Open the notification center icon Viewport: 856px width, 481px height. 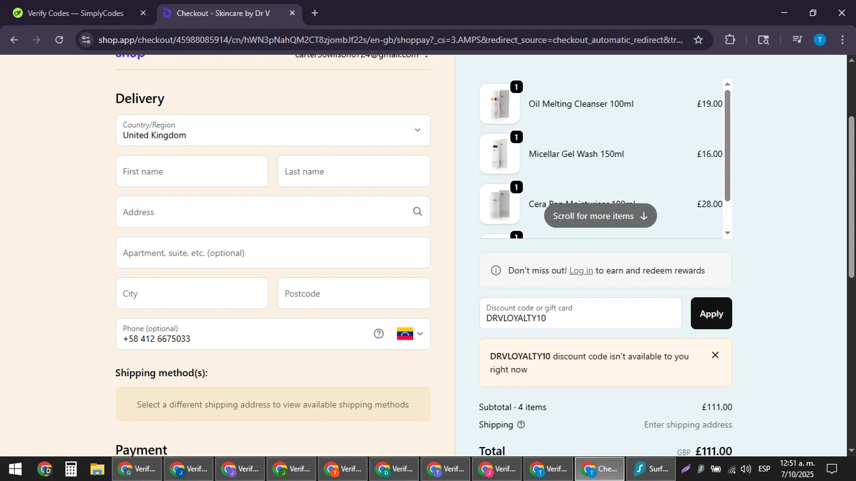832,469
